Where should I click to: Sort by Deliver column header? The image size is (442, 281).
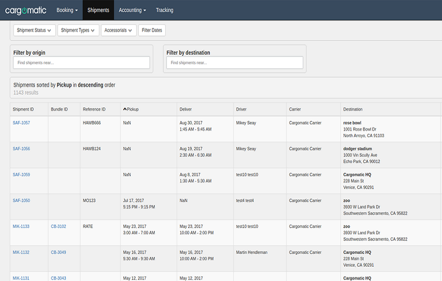click(x=185, y=109)
